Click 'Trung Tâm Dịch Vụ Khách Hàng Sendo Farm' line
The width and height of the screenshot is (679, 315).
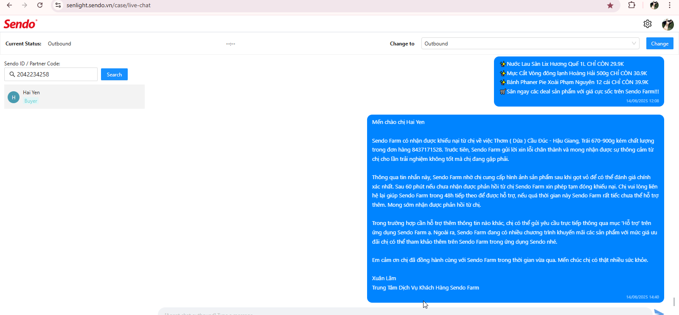click(x=425, y=288)
